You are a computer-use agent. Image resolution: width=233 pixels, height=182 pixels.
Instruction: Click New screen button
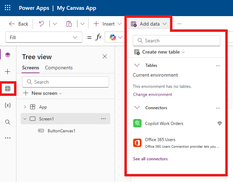(43, 93)
